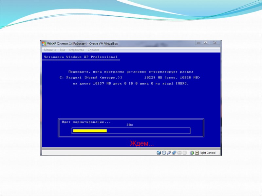This screenshot has width=262, height=196.
Task: Click the yellow formatting progress bar
Action: pyautogui.click(x=90, y=131)
